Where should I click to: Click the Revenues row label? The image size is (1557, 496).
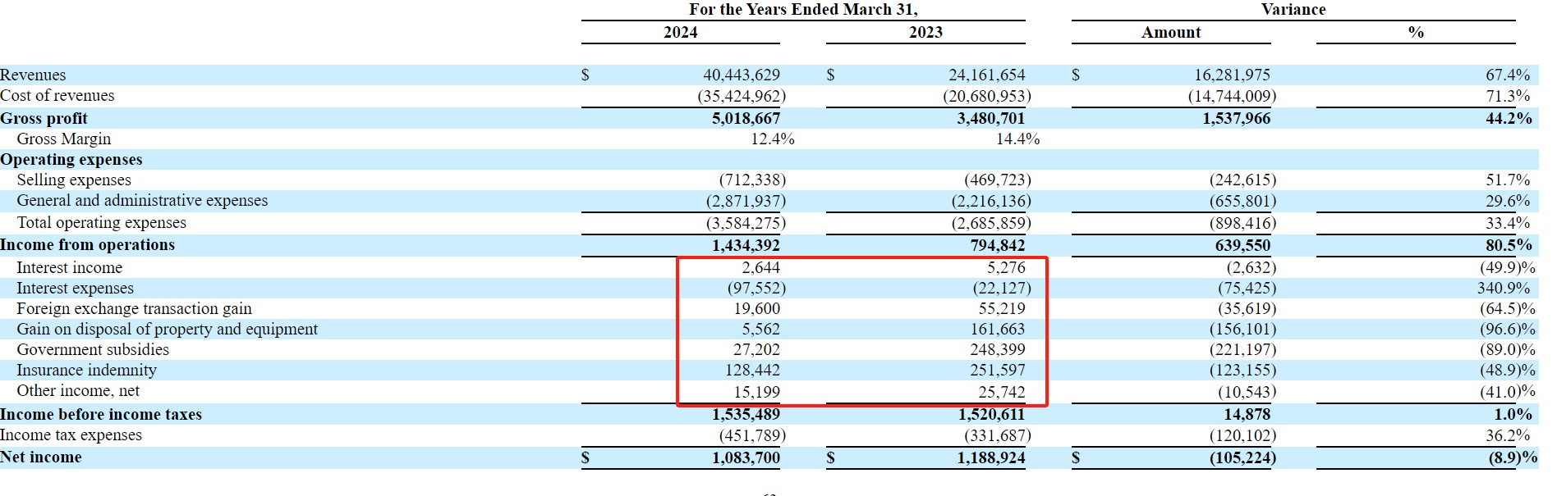[33, 75]
